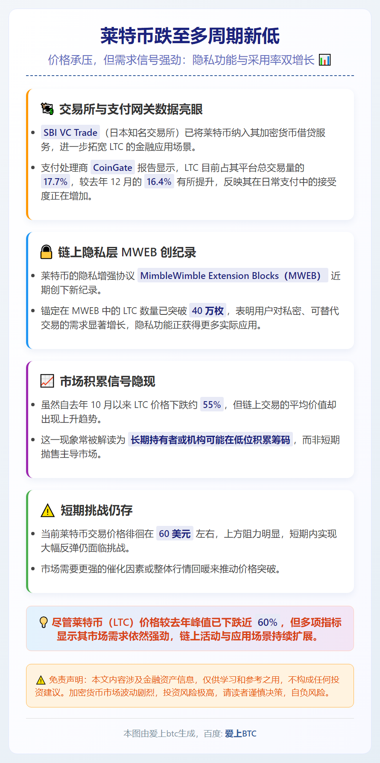Click the rising chart icon beside 市场积累信号隐现

47,381
